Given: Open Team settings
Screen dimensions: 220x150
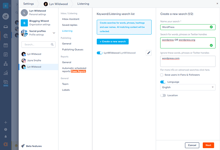Looking at the screenshot, I should tap(65, 84).
